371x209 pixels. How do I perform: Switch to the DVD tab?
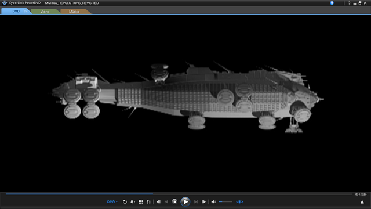pos(16,11)
